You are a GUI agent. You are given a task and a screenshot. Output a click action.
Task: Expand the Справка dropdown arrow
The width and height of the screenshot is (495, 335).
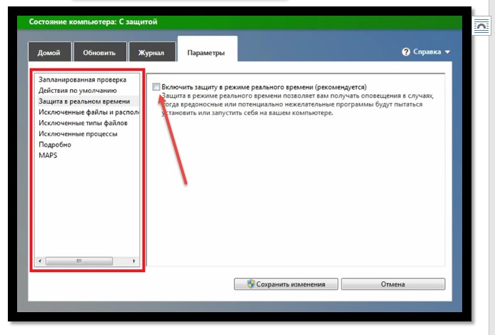tap(447, 52)
